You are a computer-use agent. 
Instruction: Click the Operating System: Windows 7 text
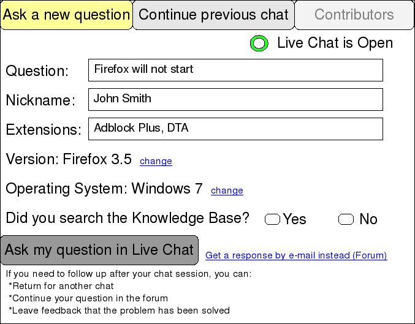click(104, 189)
